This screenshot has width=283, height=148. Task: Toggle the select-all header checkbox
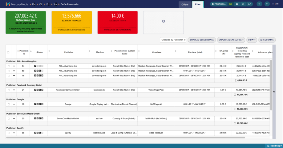click(8, 53)
